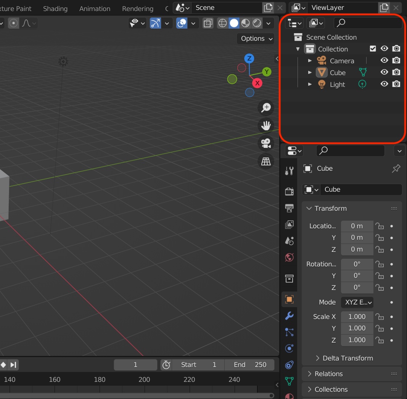Click the outliner search field
Image resolution: width=407 pixels, height=399 pixels.
click(x=368, y=23)
